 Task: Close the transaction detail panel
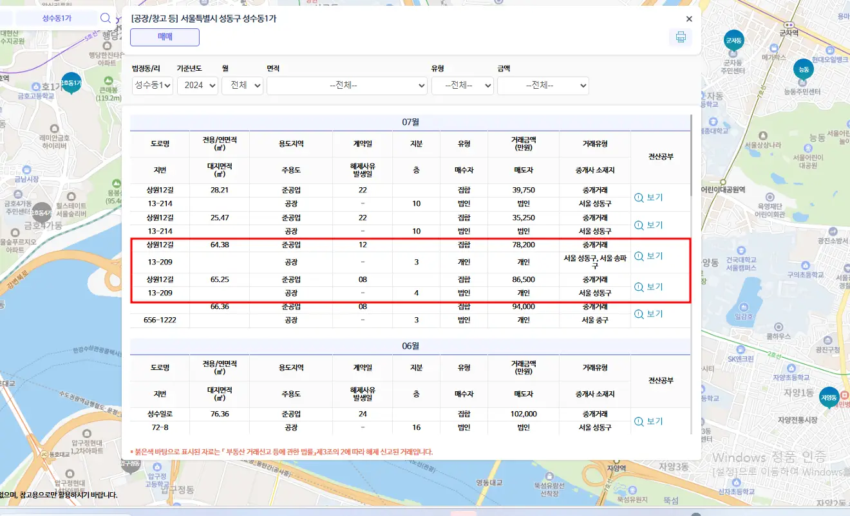coord(689,19)
